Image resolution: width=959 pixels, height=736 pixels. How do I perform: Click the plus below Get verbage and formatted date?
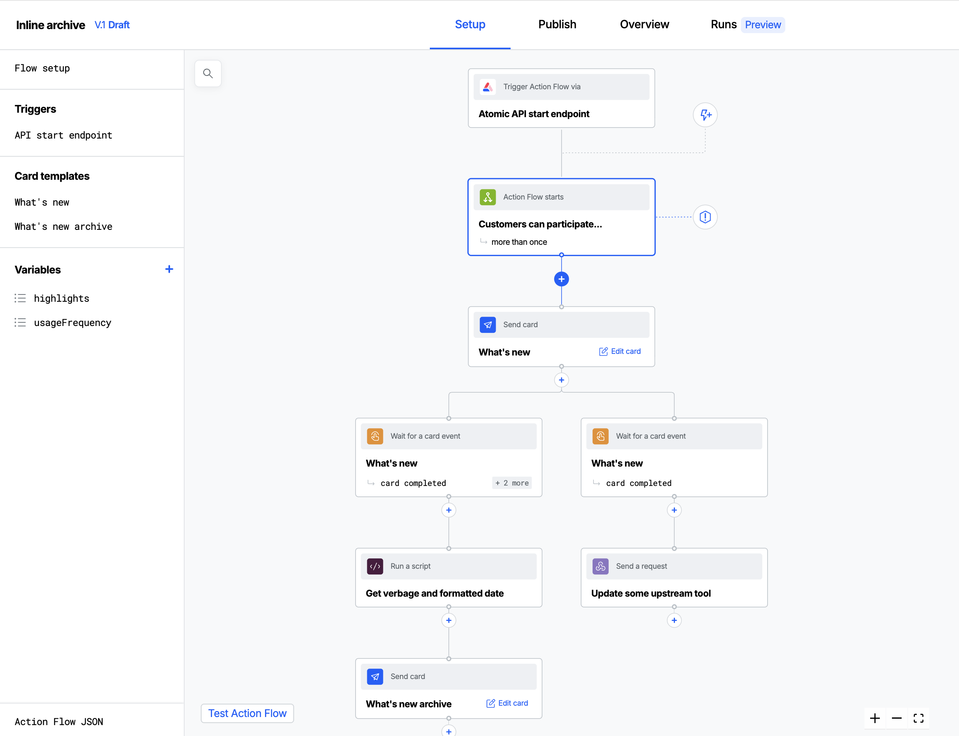[449, 620]
